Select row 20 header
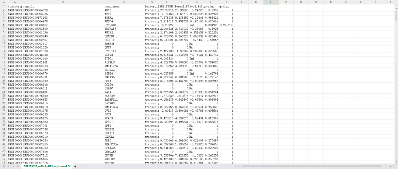The height and width of the screenshot is (169, 398). [x=4, y=77]
